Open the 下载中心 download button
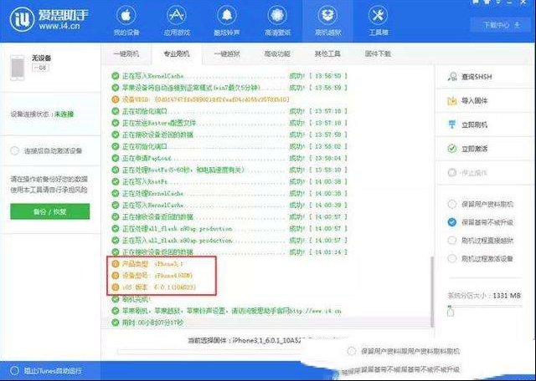The image size is (536, 381). [502, 25]
